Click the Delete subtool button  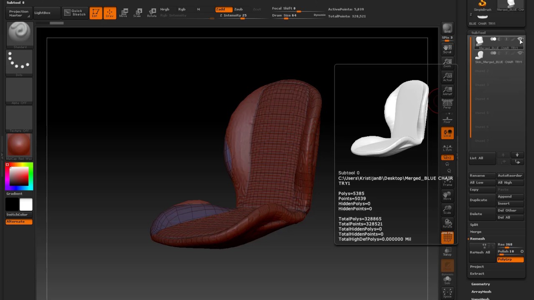[482, 214]
